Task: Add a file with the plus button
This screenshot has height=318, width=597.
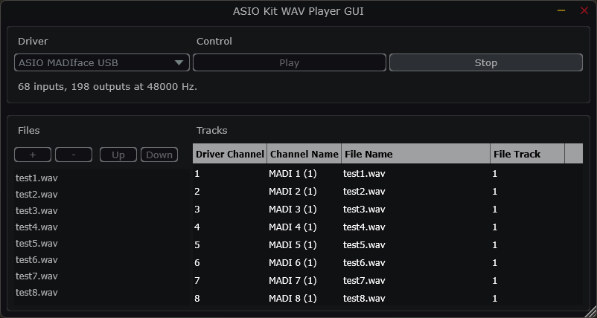Action: [x=33, y=155]
